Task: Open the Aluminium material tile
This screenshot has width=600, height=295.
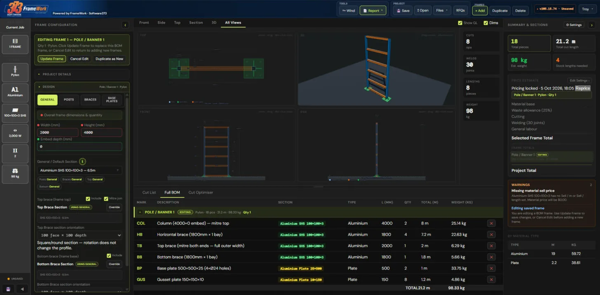Action: 15,93
